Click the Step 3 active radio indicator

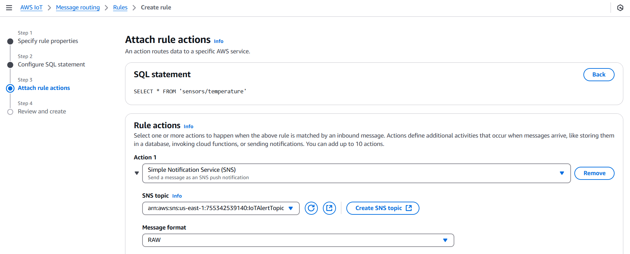click(10, 88)
